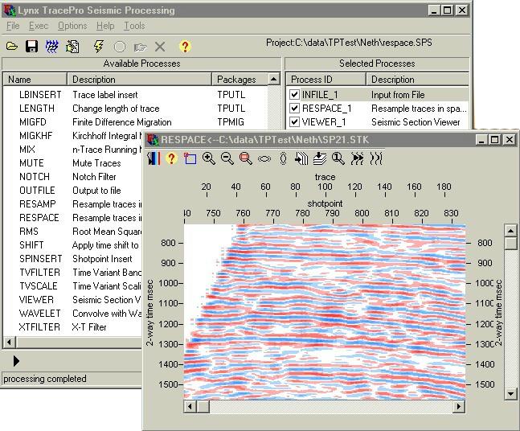Open the Help menu

click(105, 26)
